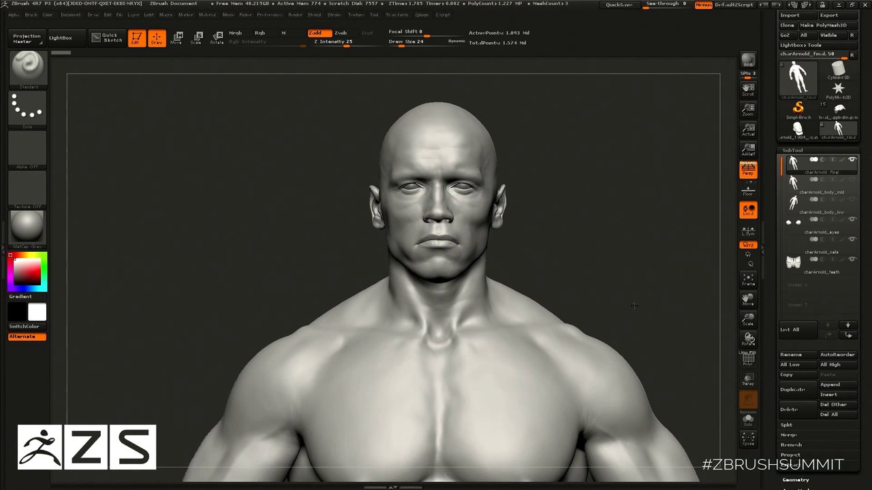
Task: Select the SimpleBrush tool
Action: click(798, 110)
